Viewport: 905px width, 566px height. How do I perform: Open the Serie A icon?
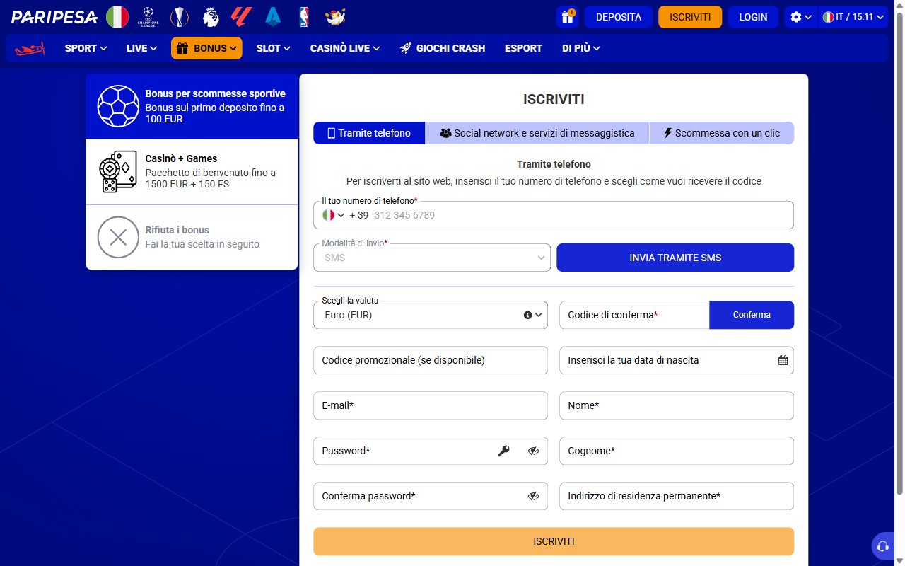point(273,17)
